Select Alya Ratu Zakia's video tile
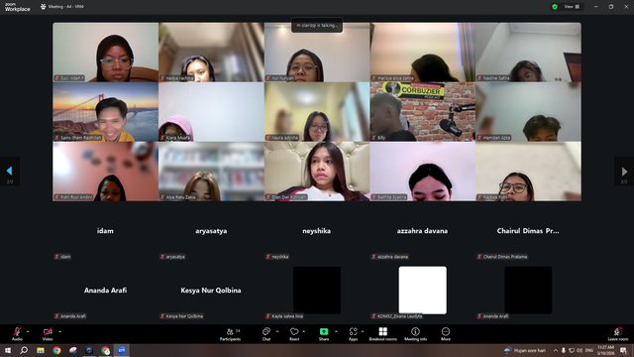The image size is (634, 357). click(x=211, y=172)
